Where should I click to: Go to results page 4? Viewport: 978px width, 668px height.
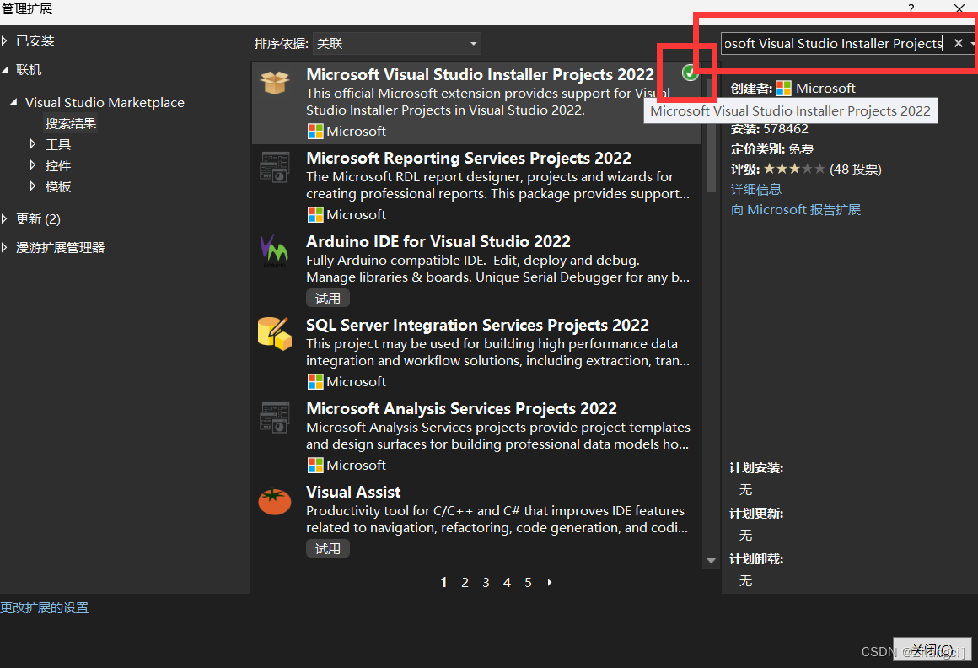click(507, 583)
